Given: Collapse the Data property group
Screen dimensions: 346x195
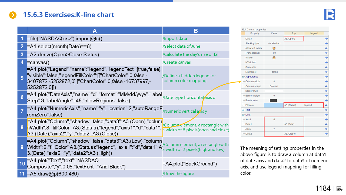Looking at the screenshot, I should 243,115.
